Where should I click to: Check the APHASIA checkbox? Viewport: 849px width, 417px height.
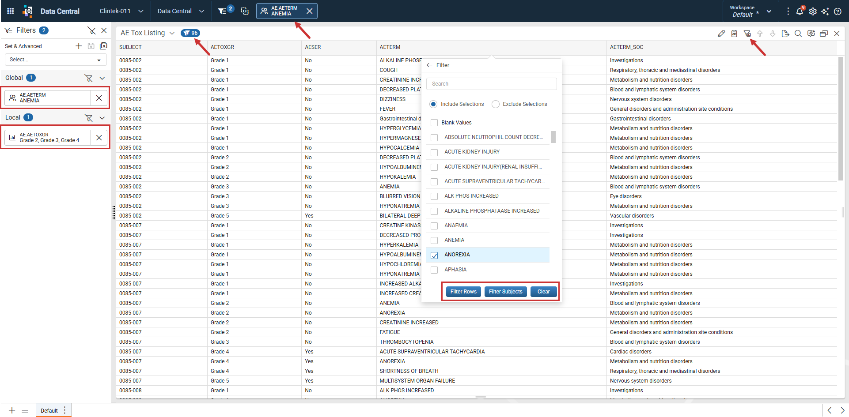pyautogui.click(x=434, y=270)
